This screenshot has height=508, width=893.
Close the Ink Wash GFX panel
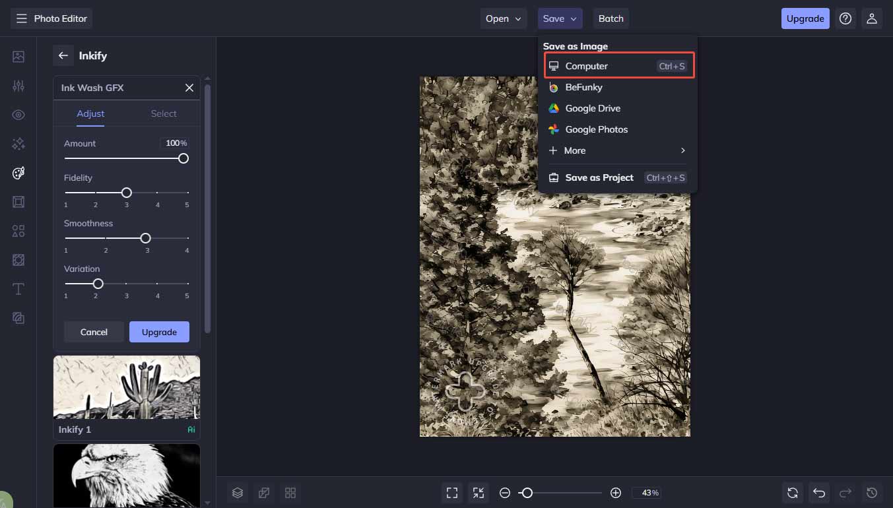coord(189,88)
